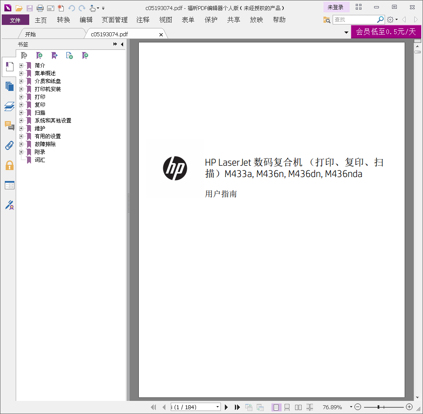Viewport: 423px width, 414px height.
Task: Open the page thumbnails side panel
Action: pos(10,87)
